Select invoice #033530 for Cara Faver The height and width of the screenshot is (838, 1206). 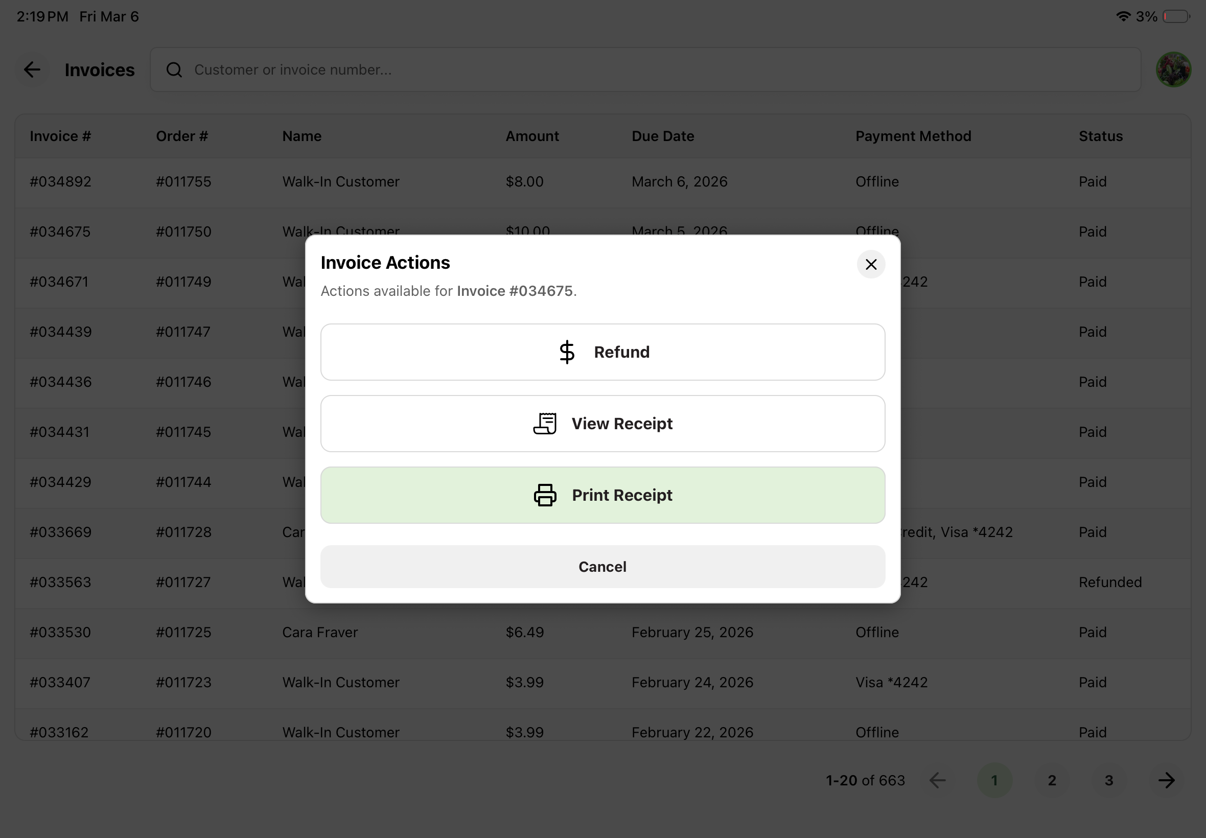pos(61,632)
